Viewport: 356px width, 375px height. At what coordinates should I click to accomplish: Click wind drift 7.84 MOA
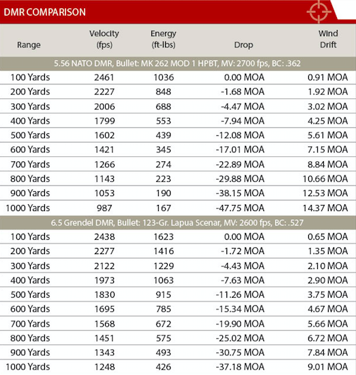click(x=327, y=352)
